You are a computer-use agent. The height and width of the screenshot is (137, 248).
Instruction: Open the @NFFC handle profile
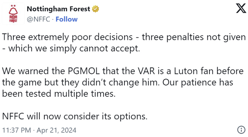coord(38,19)
